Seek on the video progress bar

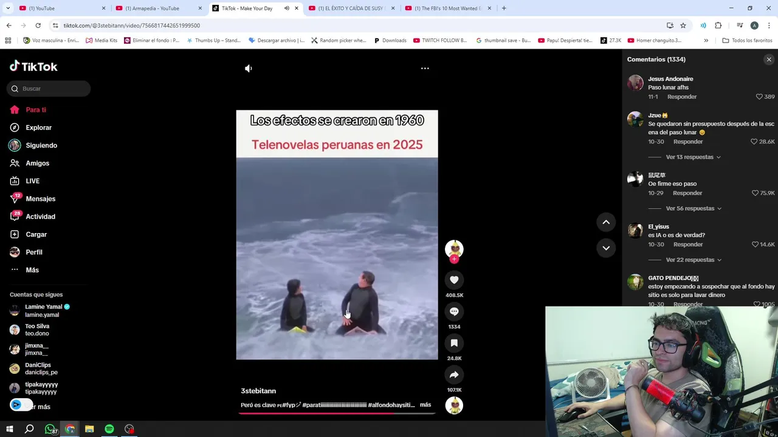point(337,413)
